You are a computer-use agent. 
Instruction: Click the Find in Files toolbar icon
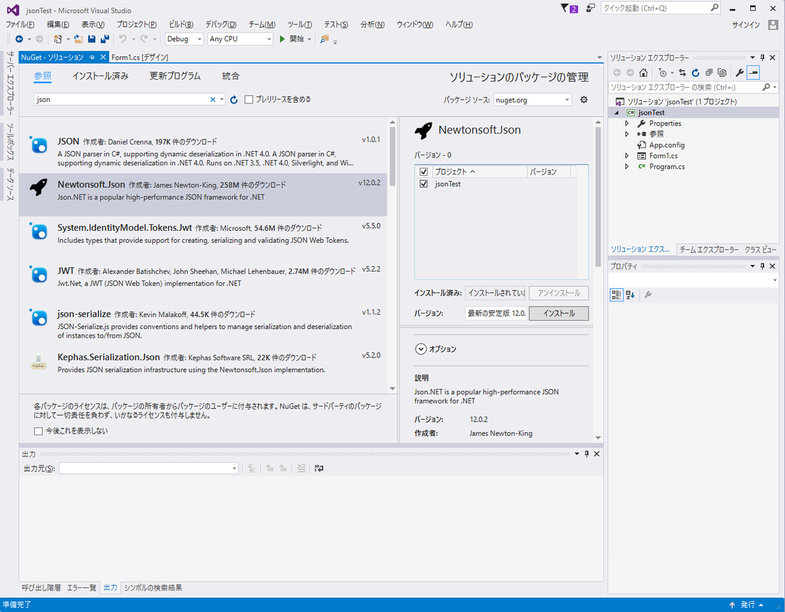324,39
